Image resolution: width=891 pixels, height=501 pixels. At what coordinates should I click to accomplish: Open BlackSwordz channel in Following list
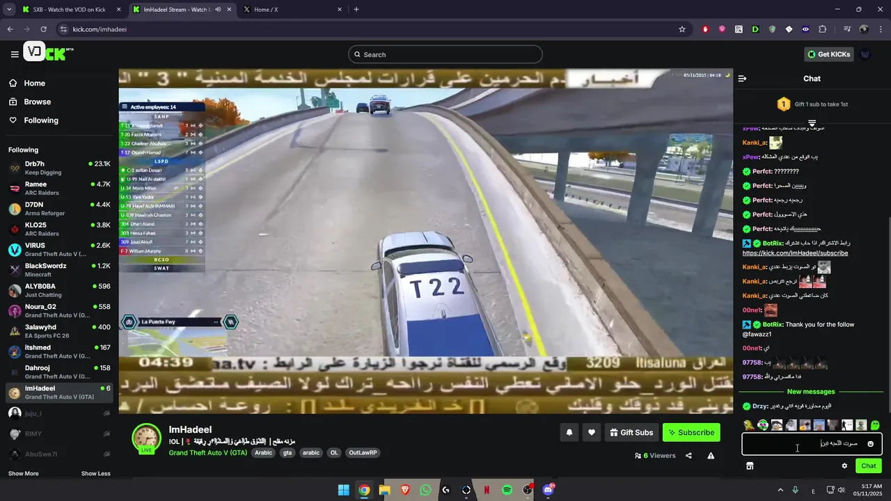click(x=59, y=270)
